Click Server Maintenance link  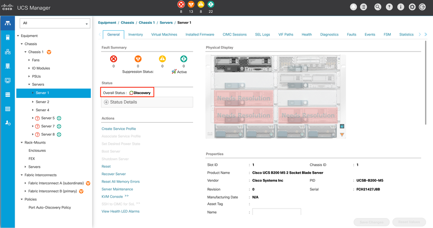pos(117,189)
